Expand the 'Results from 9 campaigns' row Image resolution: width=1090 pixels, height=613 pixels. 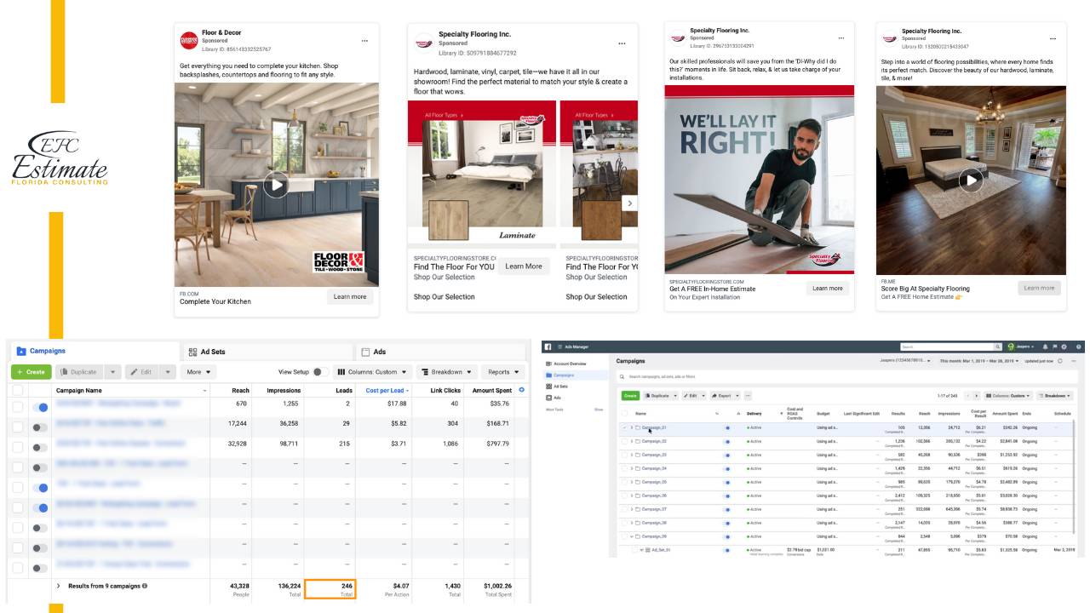click(59, 586)
